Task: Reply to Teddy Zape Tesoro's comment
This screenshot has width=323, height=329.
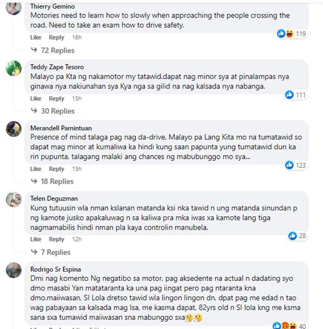Action: [x=56, y=99]
